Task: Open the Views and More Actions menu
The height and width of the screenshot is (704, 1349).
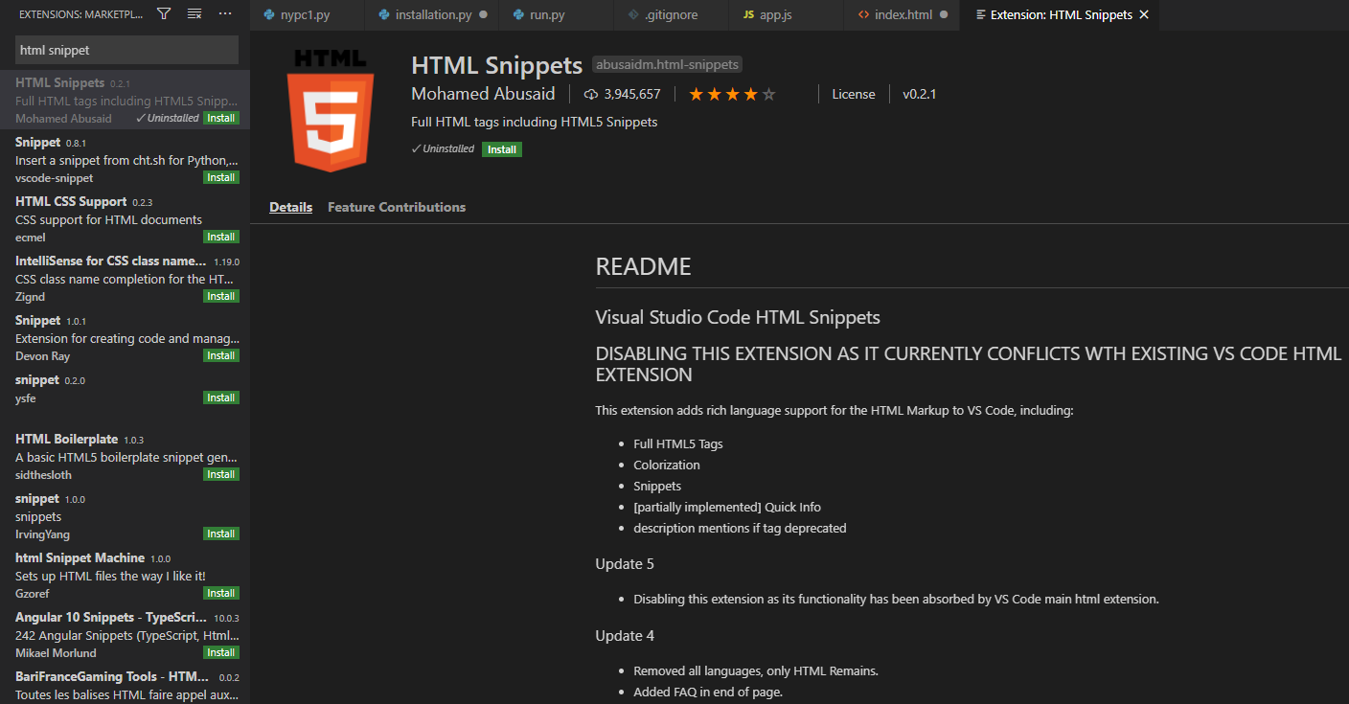Action: (225, 14)
